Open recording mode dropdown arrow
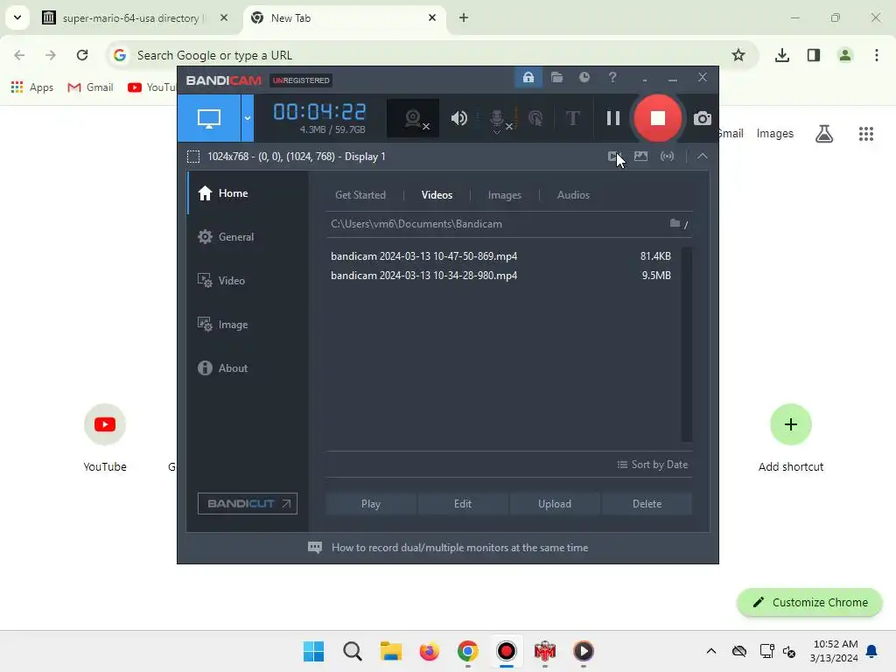This screenshot has width=896, height=672. (248, 118)
